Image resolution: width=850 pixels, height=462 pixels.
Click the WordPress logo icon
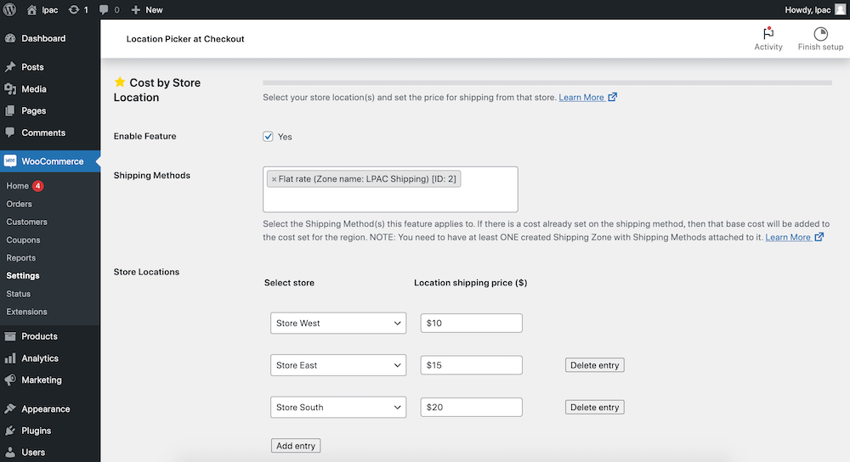pyautogui.click(x=9, y=9)
